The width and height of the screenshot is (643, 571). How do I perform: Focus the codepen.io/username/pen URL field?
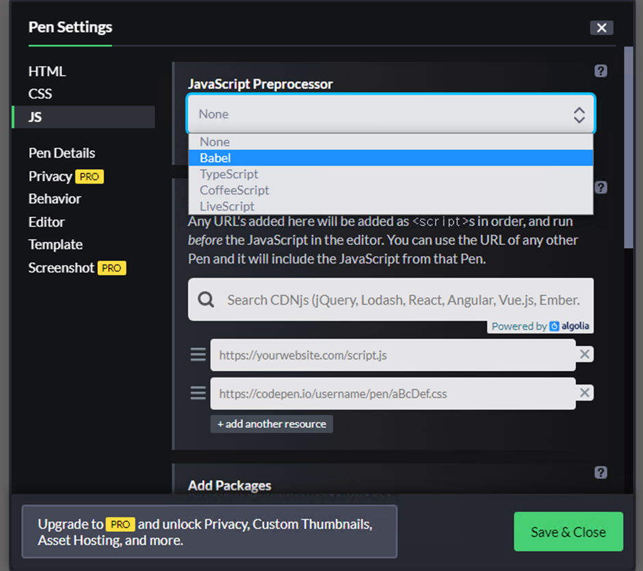pos(393,393)
